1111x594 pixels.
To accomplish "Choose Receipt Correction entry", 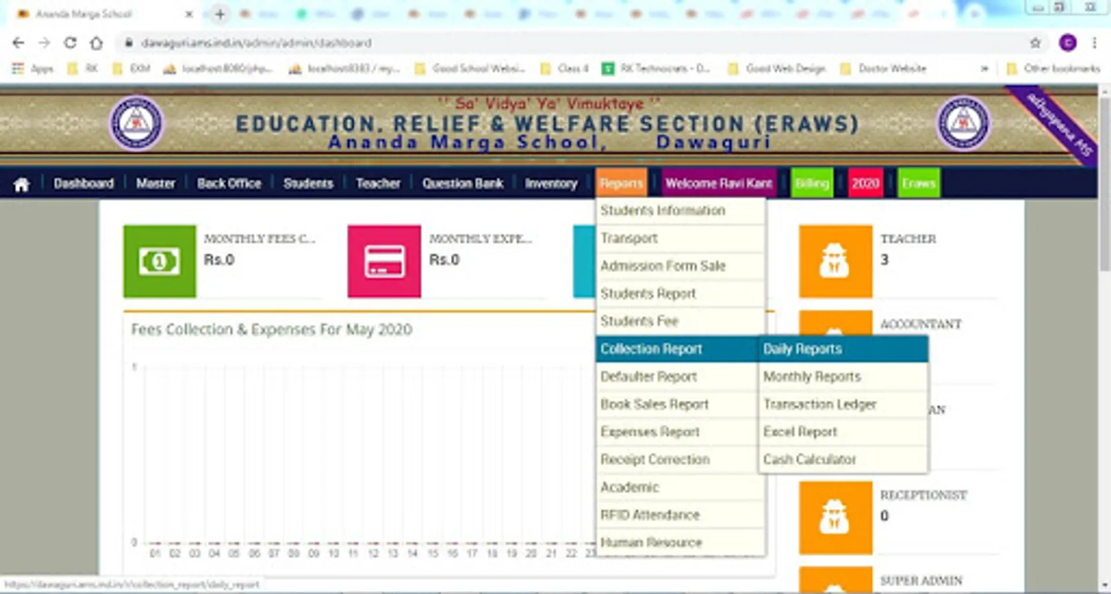I will pos(678,460).
